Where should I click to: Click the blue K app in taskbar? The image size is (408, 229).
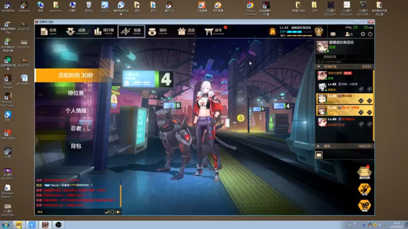[32, 224]
